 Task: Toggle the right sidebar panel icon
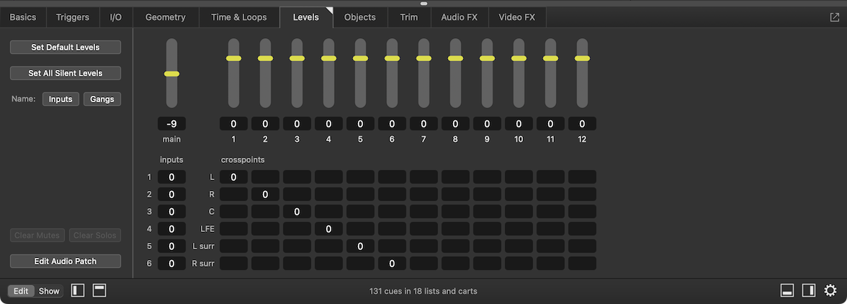pos(809,291)
